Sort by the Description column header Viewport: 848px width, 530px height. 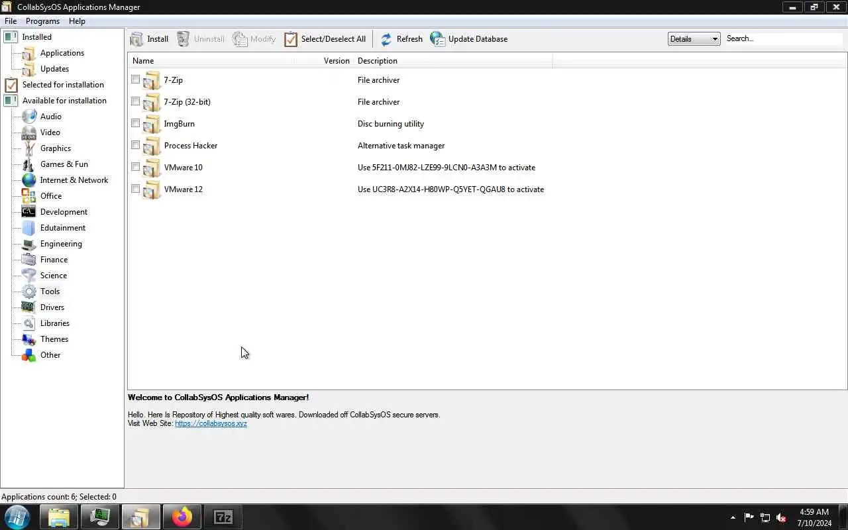point(453,61)
